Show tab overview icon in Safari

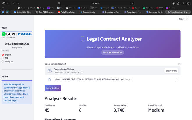click(189, 3)
